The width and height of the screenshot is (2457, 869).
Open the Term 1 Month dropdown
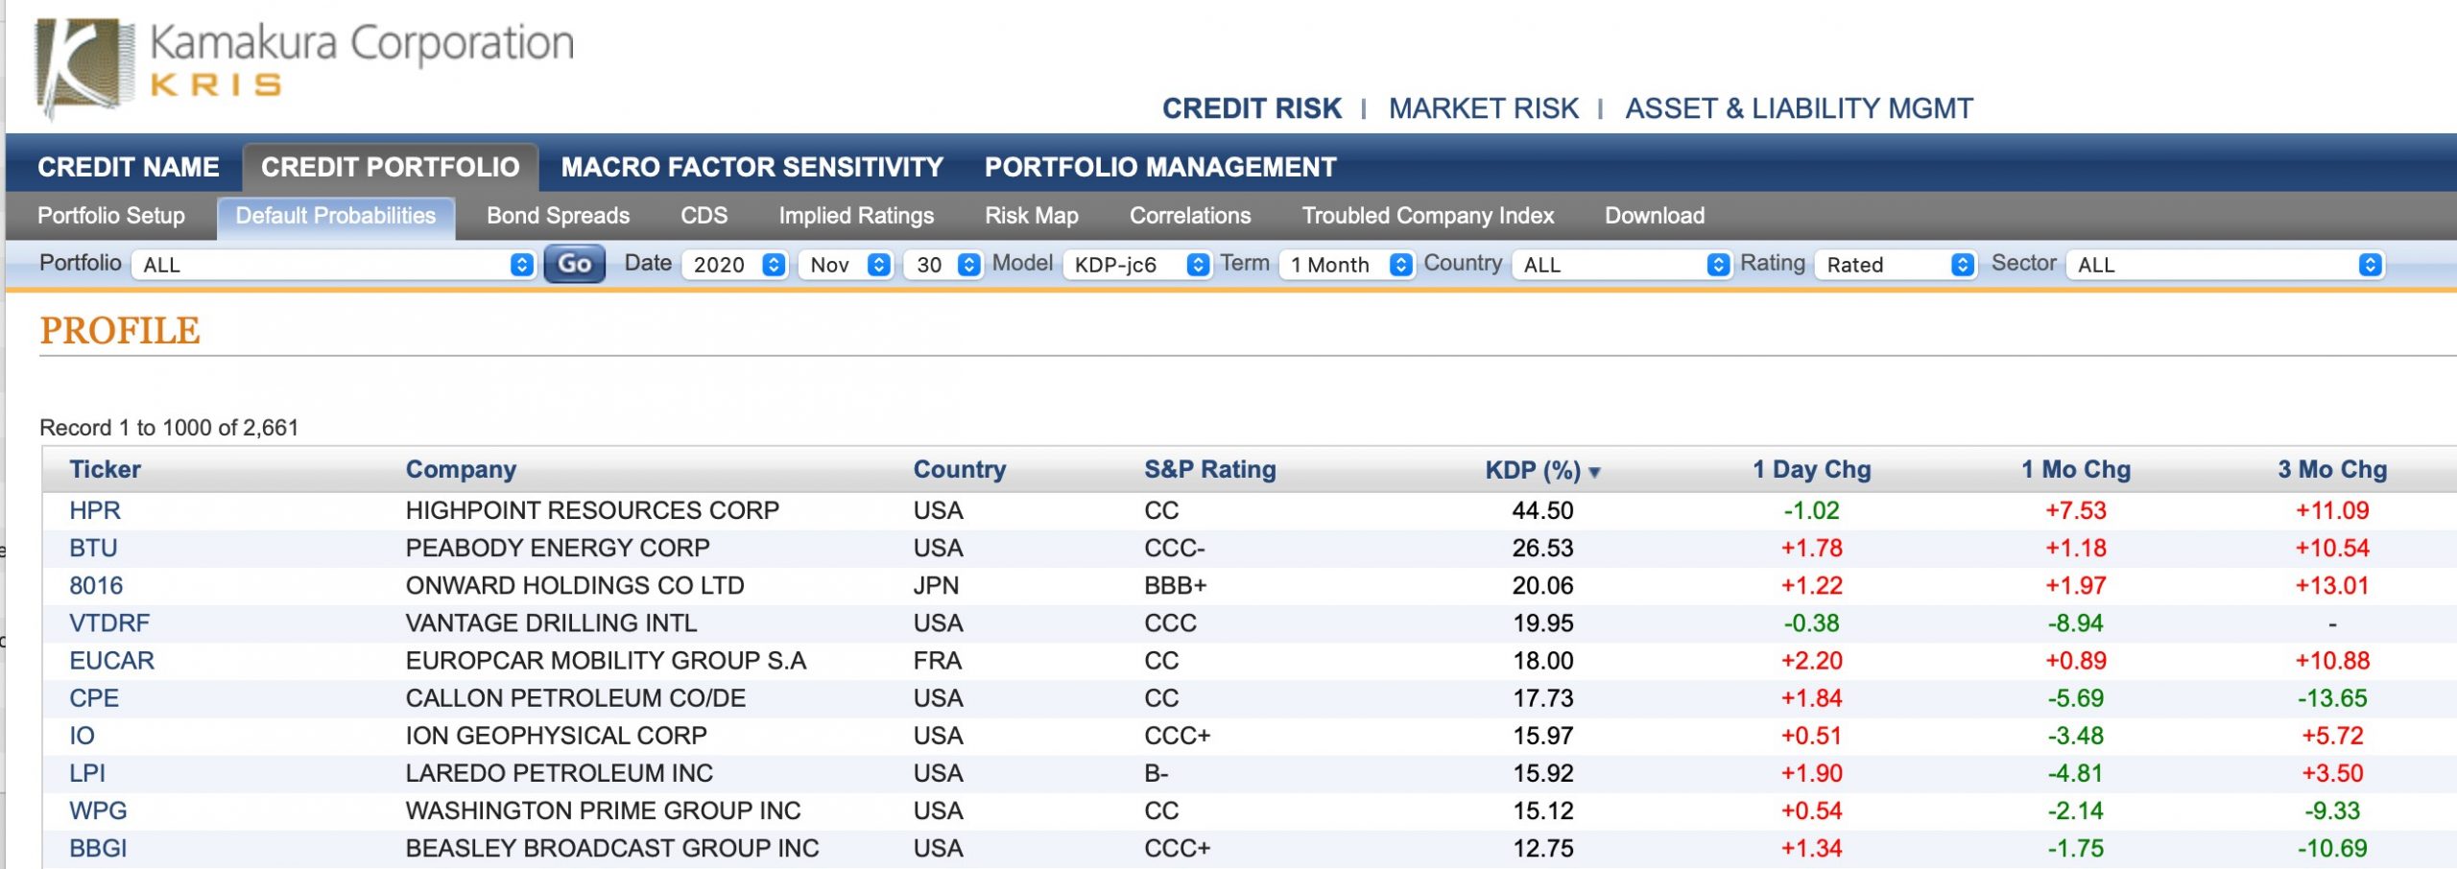tap(1346, 265)
